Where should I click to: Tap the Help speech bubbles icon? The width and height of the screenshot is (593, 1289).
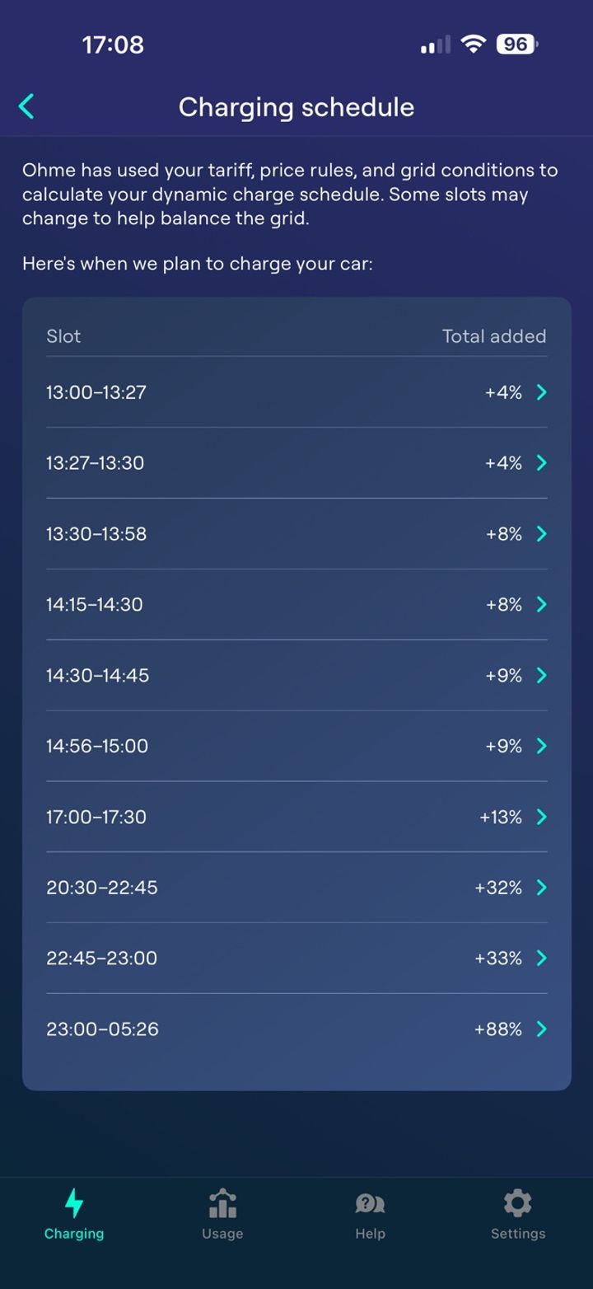pyautogui.click(x=370, y=1203)
